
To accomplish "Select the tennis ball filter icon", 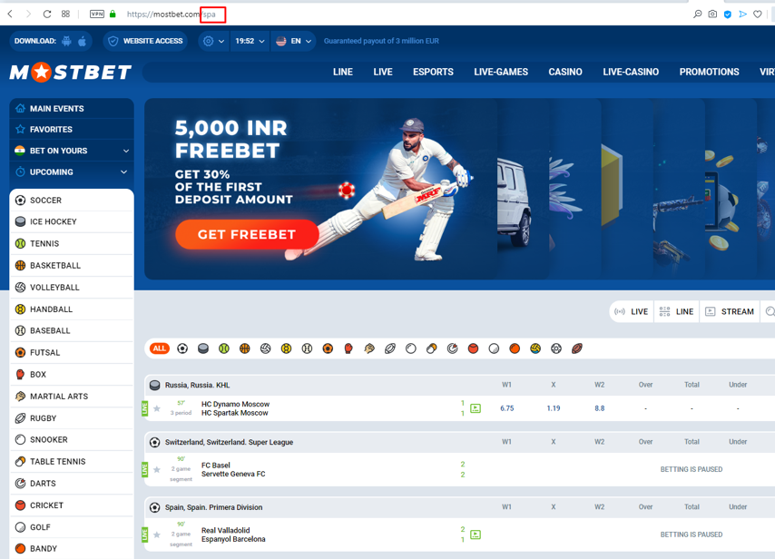I will [x=224, y=348].
